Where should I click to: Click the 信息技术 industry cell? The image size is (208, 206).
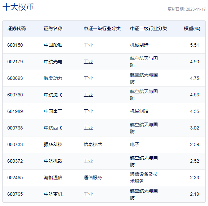point(93,144)
